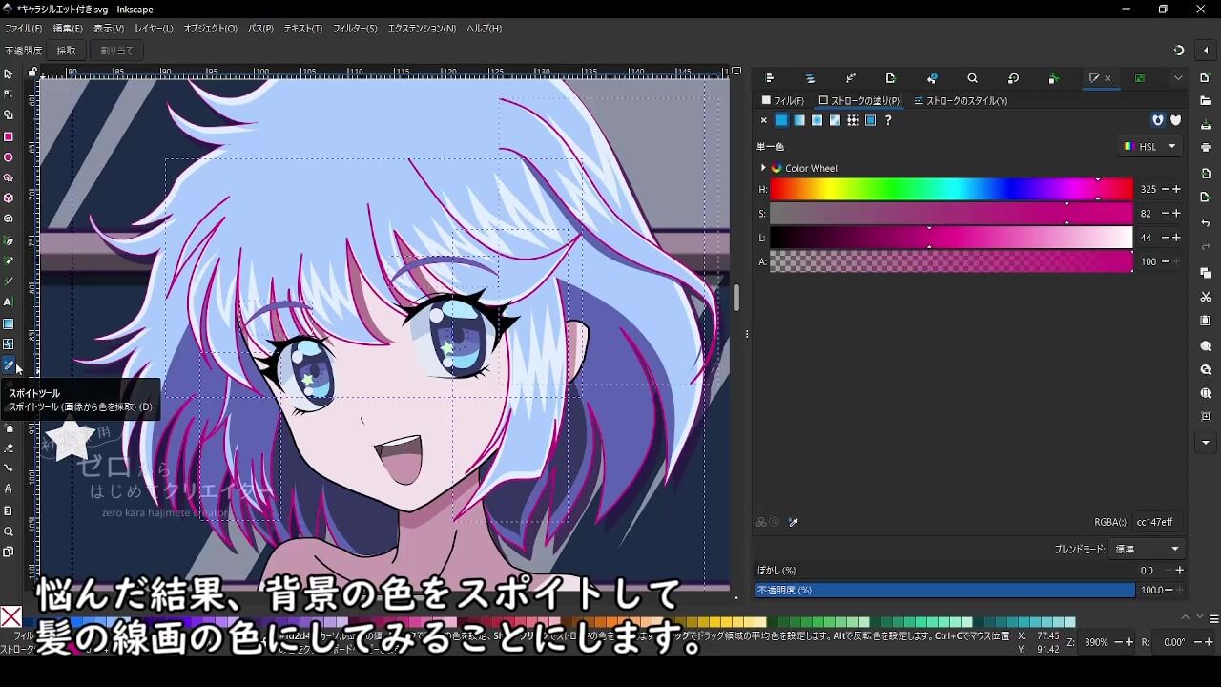Screen dimensions: 1221x687
Task: Increase the ぼかし blur with plus
Action: click(1179, 570)
